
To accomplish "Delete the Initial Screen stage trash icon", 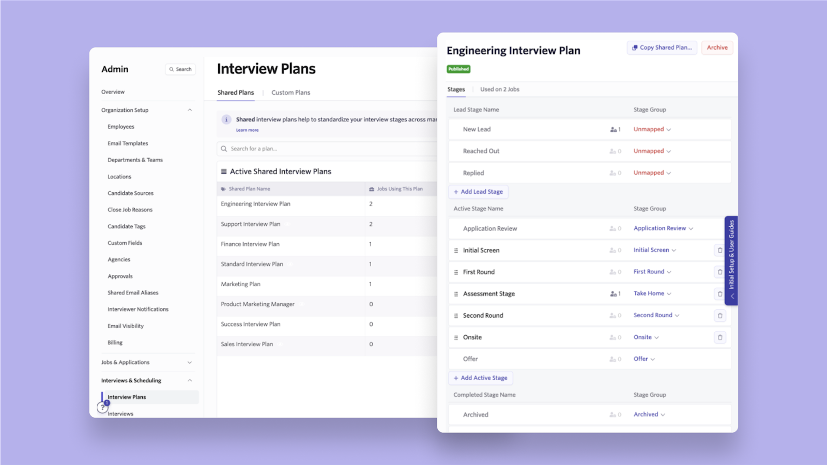I will pos(719,251).
